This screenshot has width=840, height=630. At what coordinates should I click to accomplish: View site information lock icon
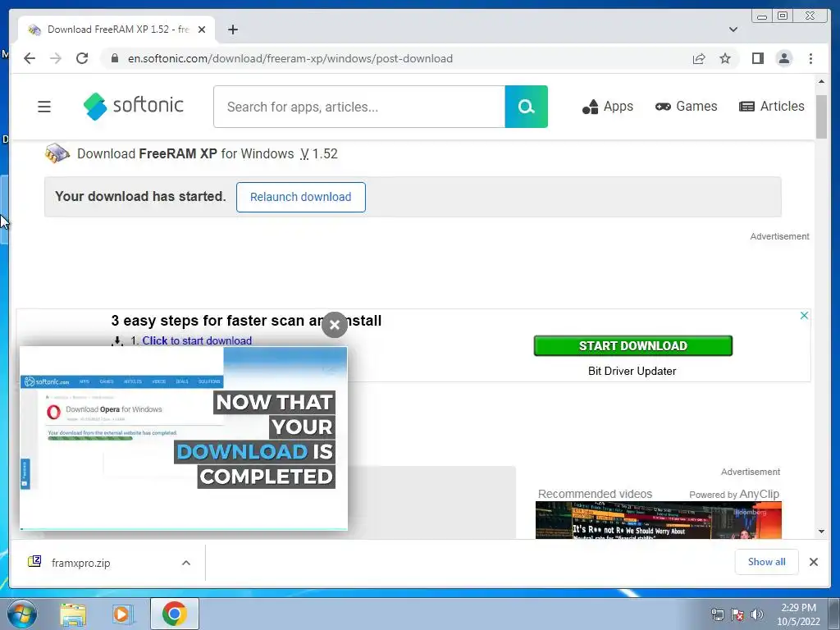[115, 58]
